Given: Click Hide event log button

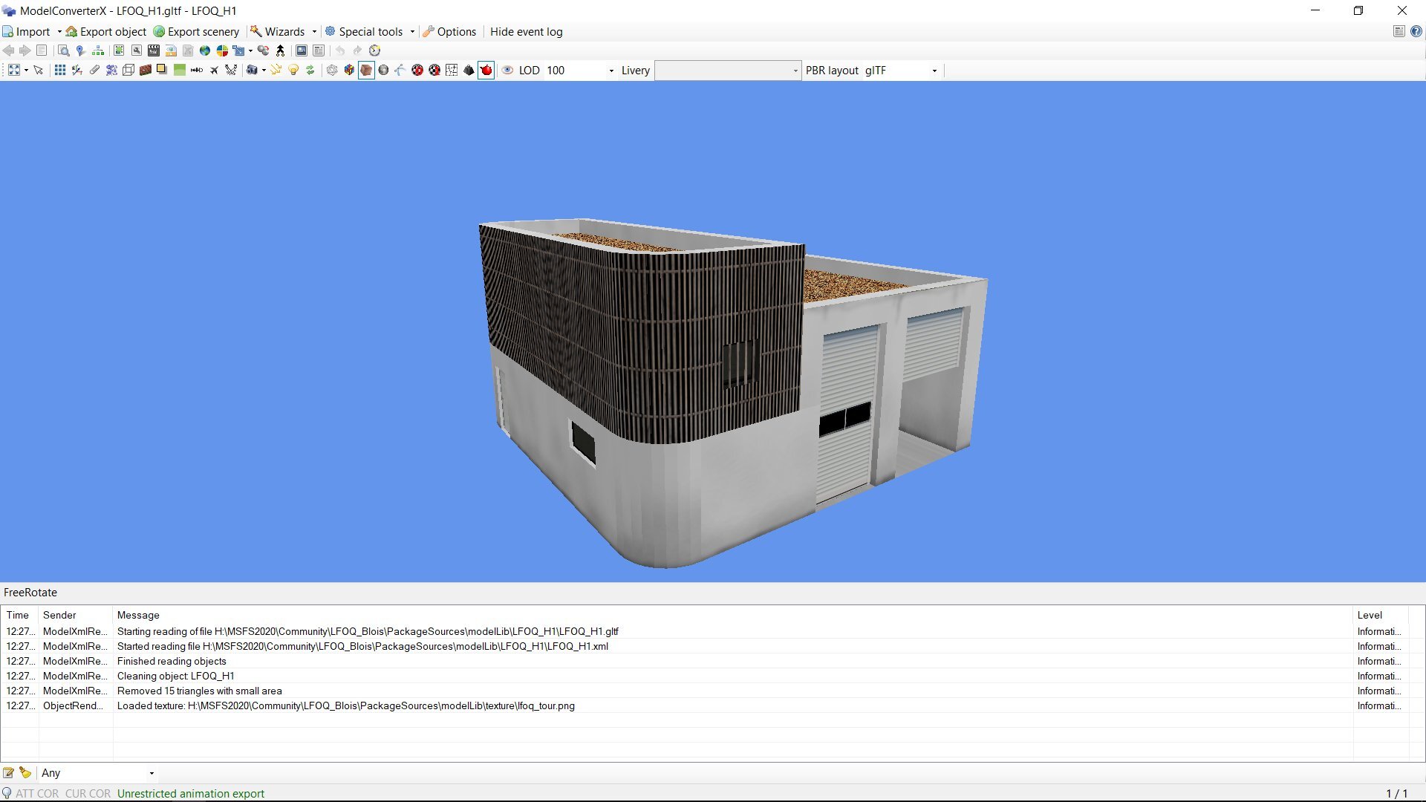Looking at the screenshot, I should coord(526,31).
